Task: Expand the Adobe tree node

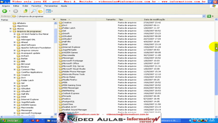Action: [15, 37]
